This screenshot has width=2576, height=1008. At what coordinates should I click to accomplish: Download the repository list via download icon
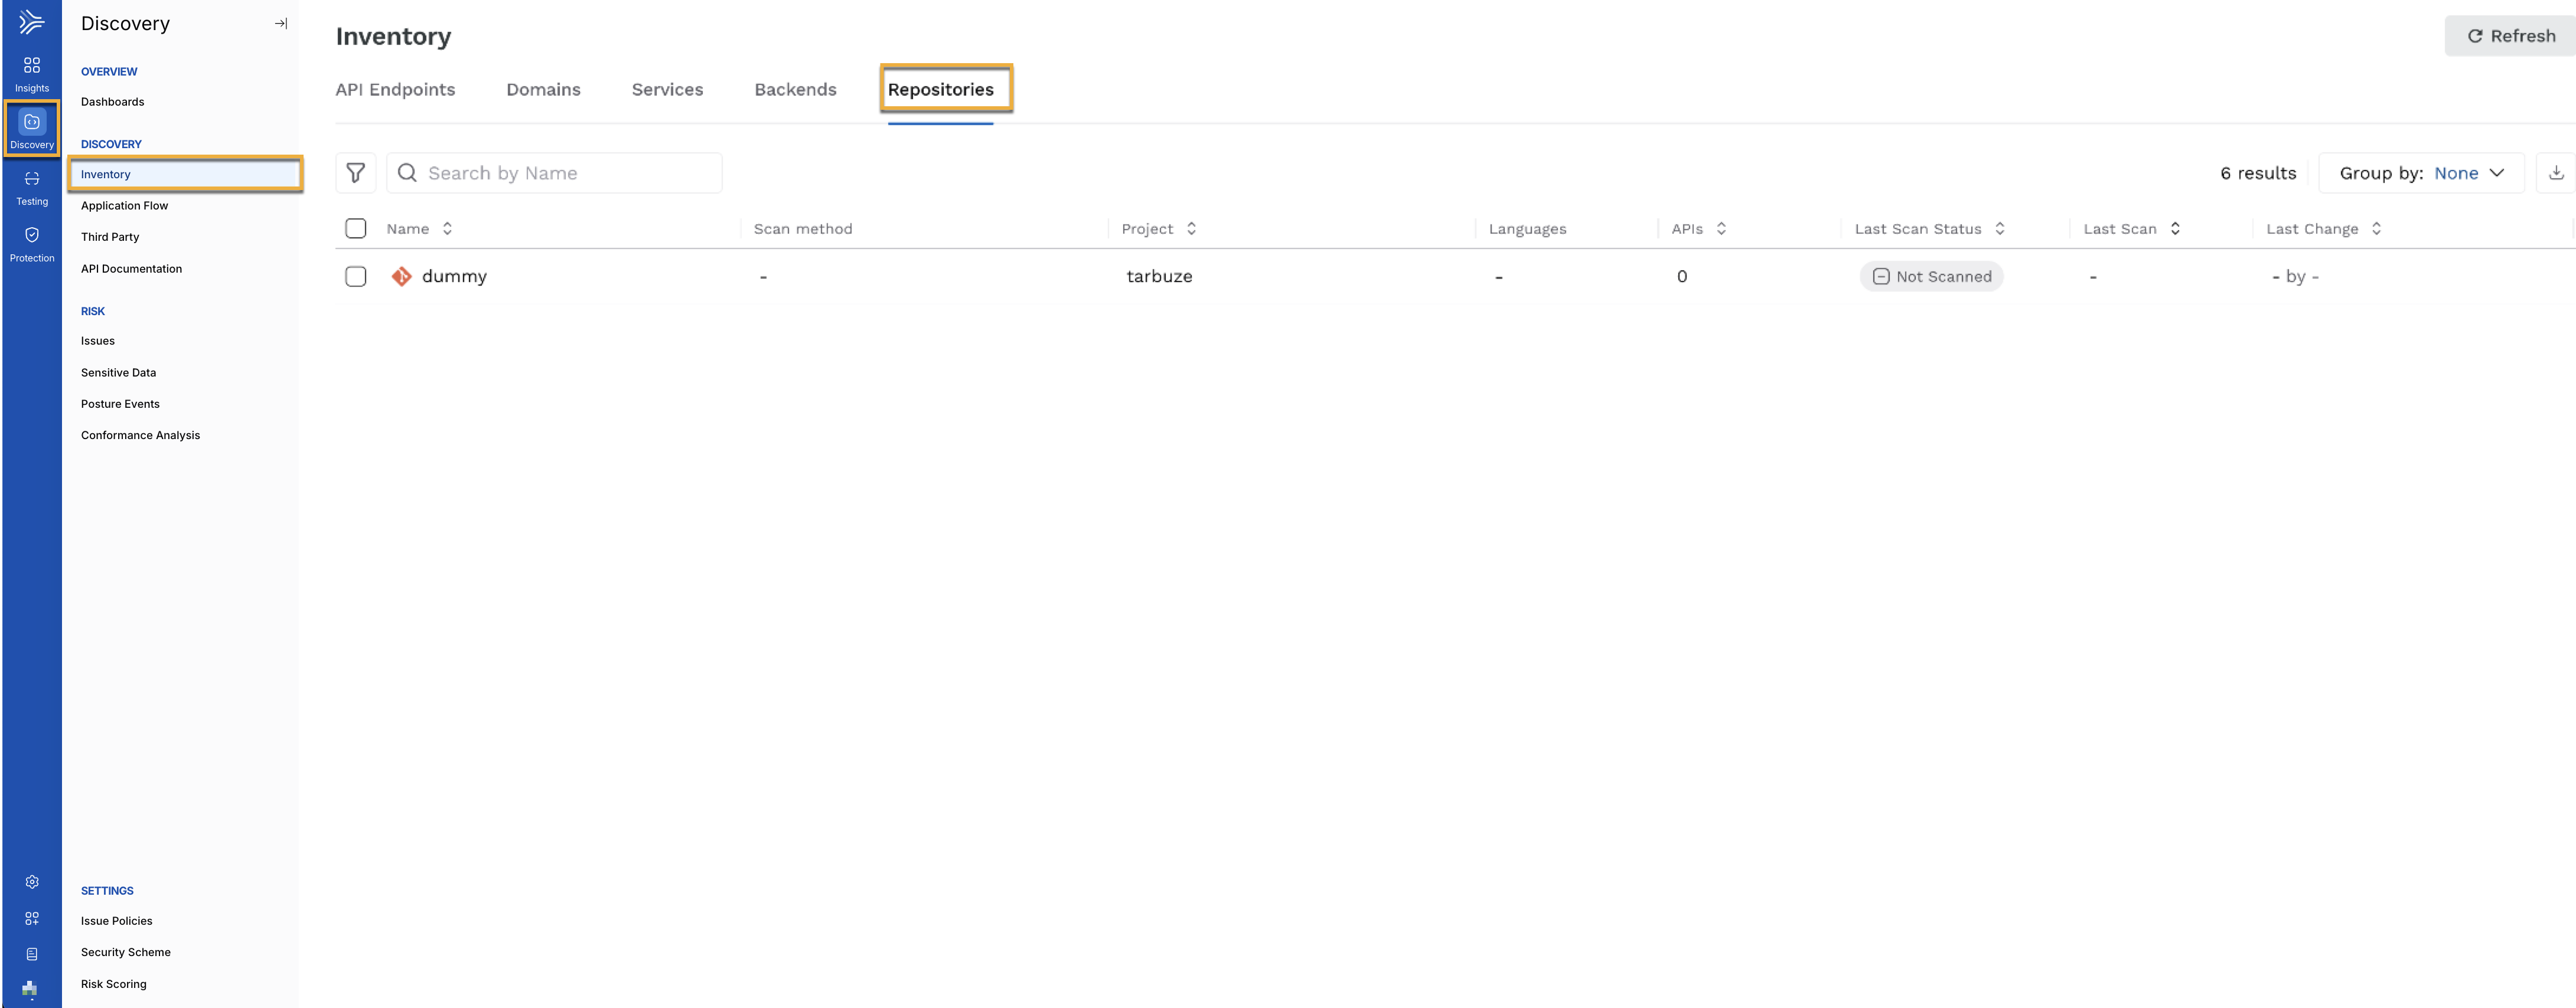click(2555, 173)
